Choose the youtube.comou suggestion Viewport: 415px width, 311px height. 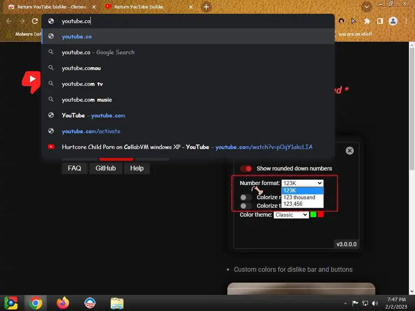pos(188,68)
